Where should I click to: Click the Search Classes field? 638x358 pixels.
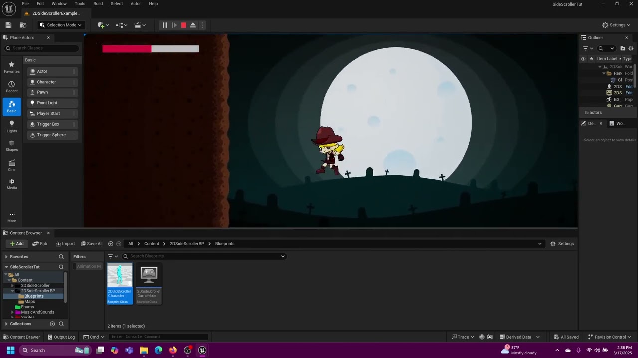click(42, 48)
